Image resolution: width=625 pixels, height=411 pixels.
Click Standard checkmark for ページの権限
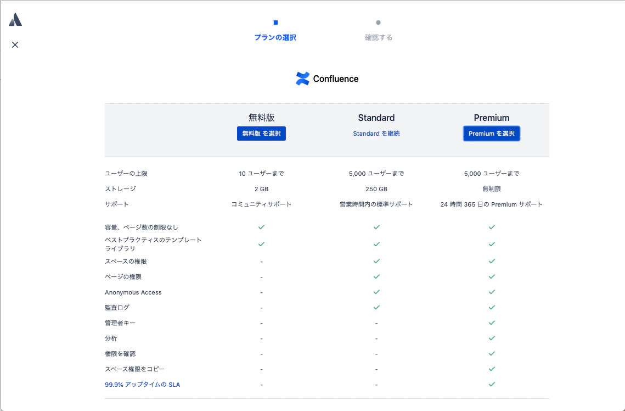[x=376, y=276]
